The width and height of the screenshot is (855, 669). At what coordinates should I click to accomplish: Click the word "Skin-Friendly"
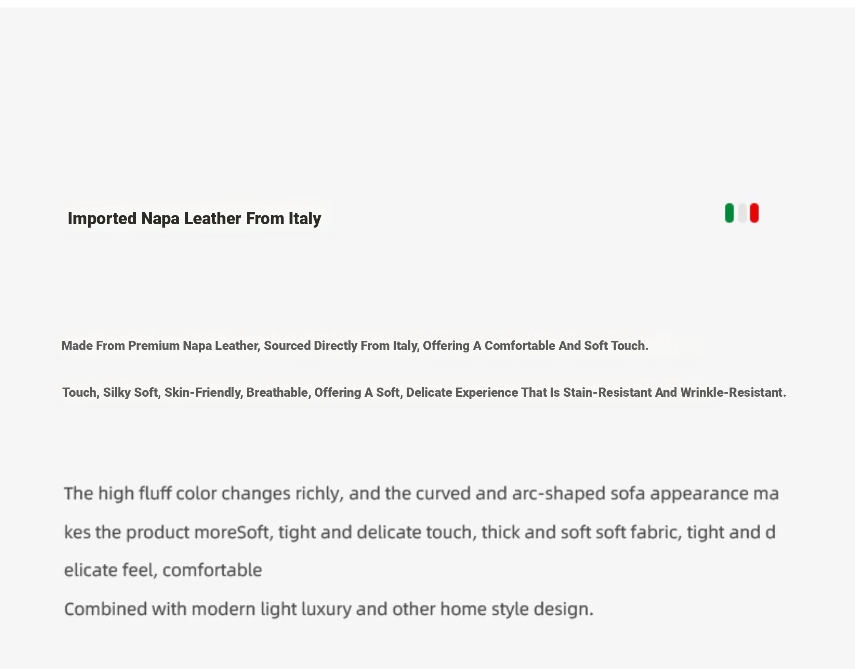coord(203,393)
